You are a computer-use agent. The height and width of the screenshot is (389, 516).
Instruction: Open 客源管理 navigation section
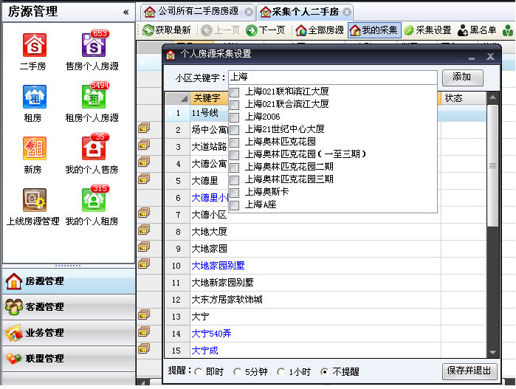(69, 307)
